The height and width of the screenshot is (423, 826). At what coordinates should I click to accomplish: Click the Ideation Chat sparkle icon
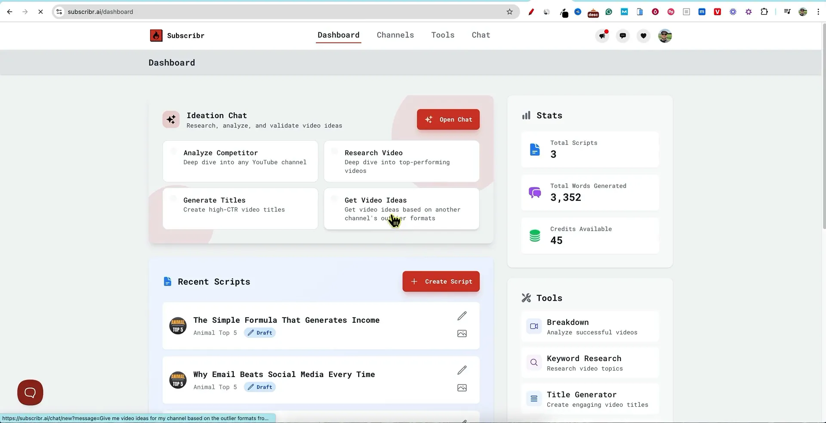(171, 120)
